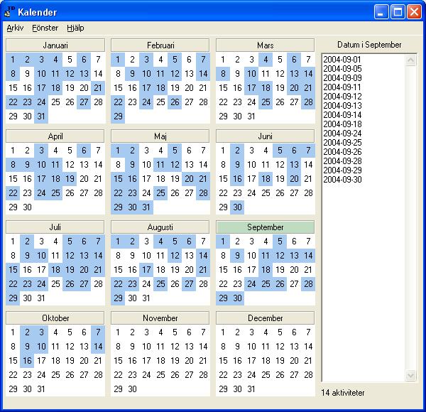Click day 18 in September
Viewport: 426px width, 412px height.
[x=266, y=270]
